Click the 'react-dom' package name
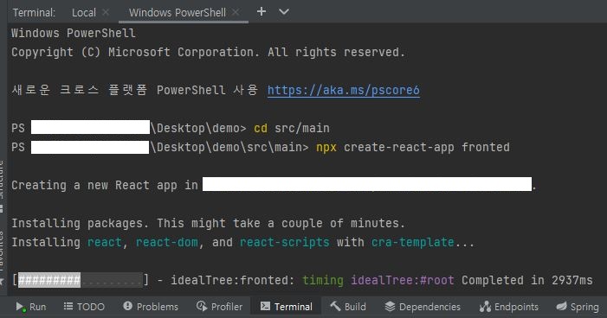 167,242
